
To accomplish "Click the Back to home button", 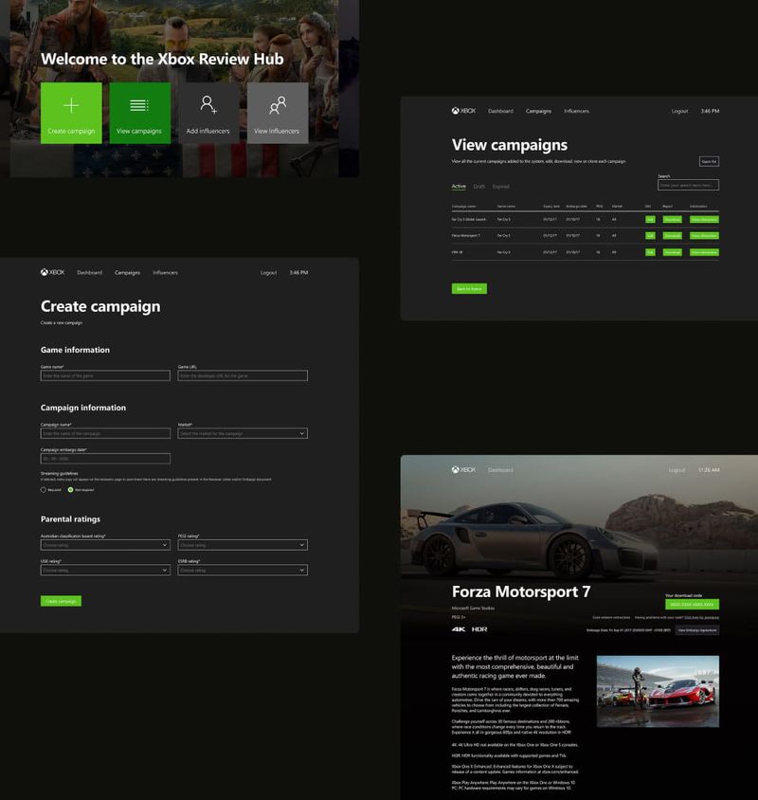I will (x=469, y=289).
